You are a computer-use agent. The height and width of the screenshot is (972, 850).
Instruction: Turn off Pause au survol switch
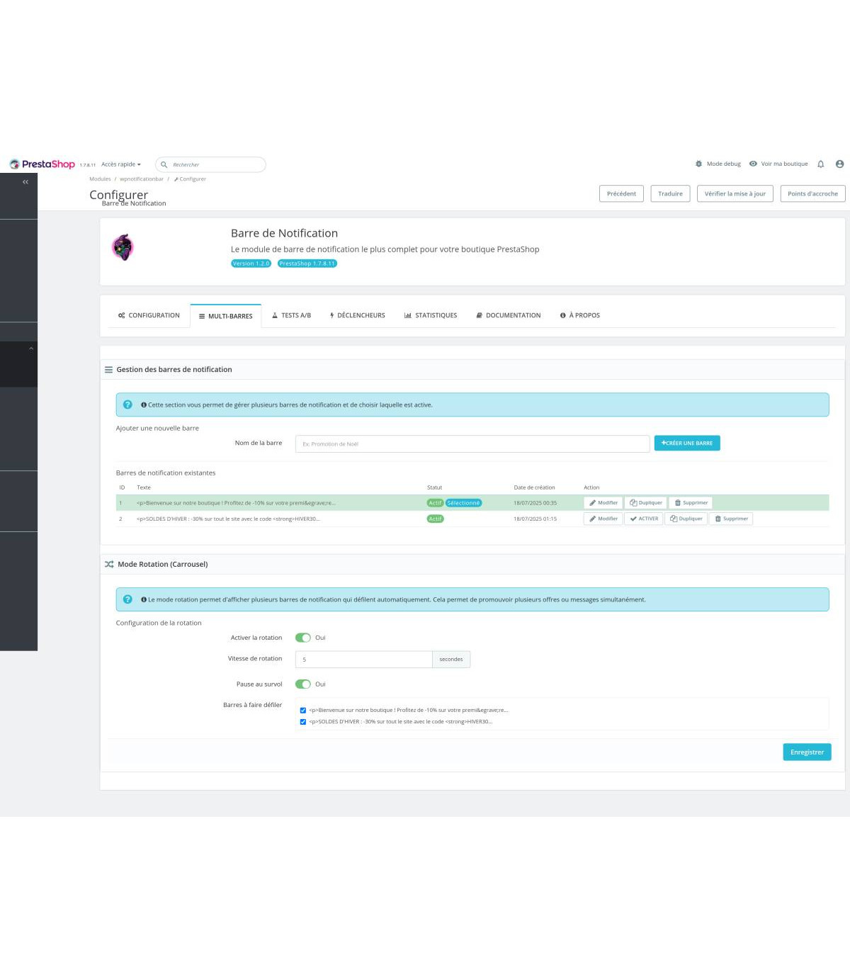(x=303, y=684)
